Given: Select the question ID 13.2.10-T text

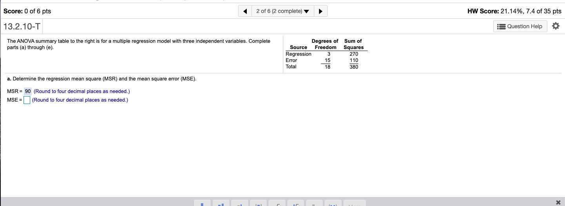Looking at the screenshot, I should click(22, 27).
